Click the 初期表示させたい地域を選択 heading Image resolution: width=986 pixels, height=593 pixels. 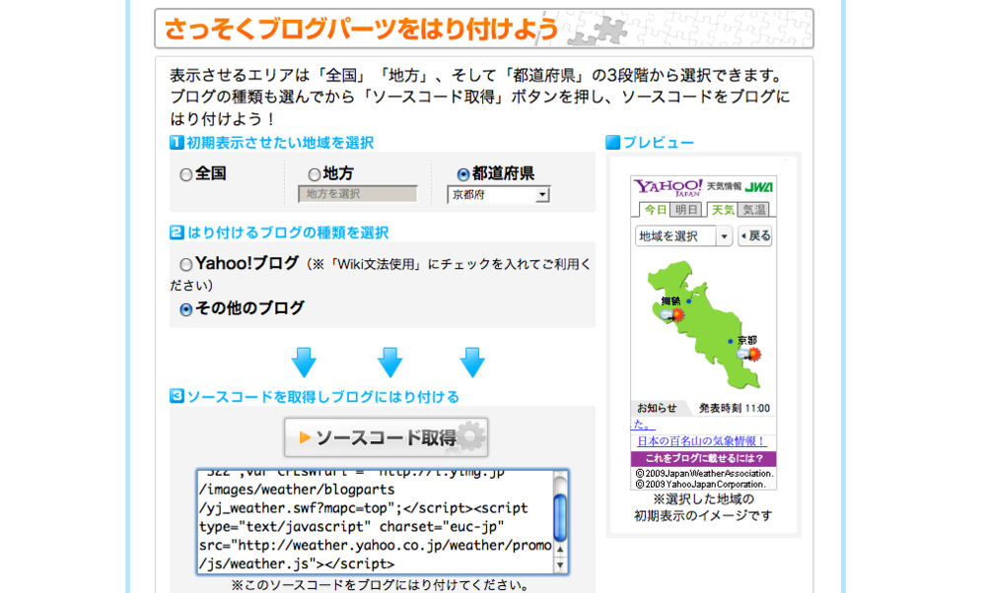[280, 143]
